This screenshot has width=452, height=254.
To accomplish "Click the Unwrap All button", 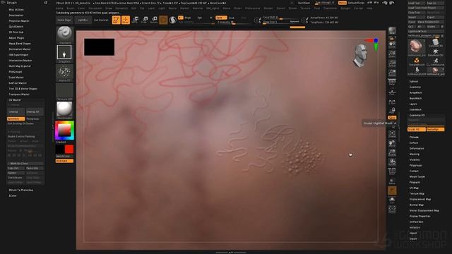I will [x=35, y=111].
